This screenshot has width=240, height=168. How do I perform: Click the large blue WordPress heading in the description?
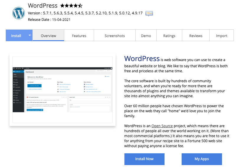pos(142,58)
